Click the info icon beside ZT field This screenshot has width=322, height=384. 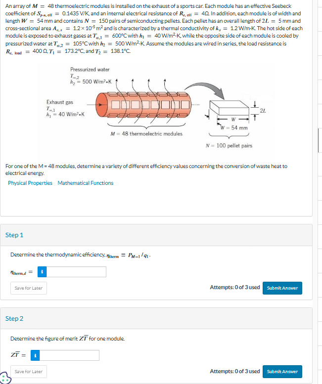pyautogui.click(x=35, y=355)
